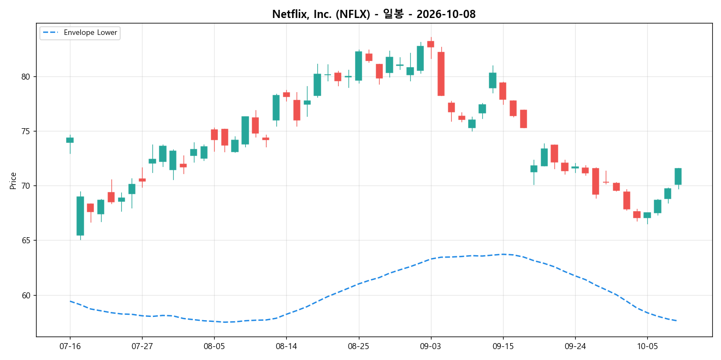Click the 'Price' y-axis label
Viewport: 721px width, 360px height.
(x=13, y=180)
